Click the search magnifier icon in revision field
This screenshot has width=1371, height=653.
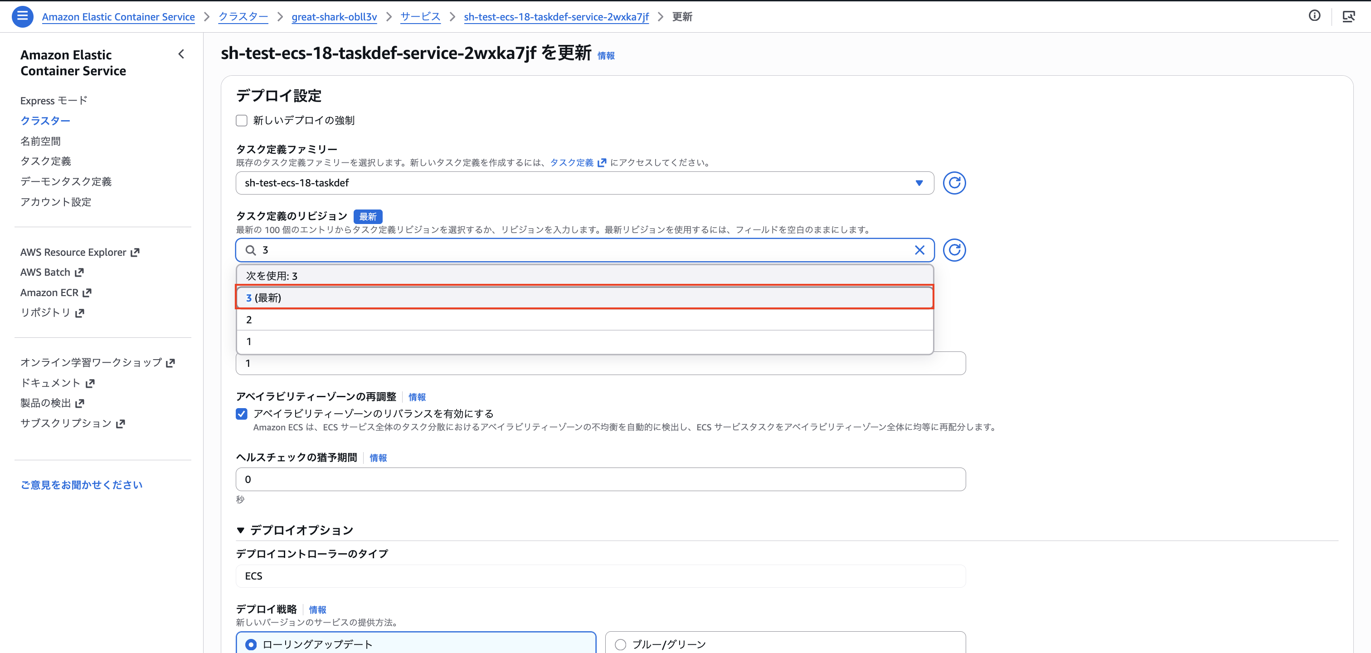(251, 250)
